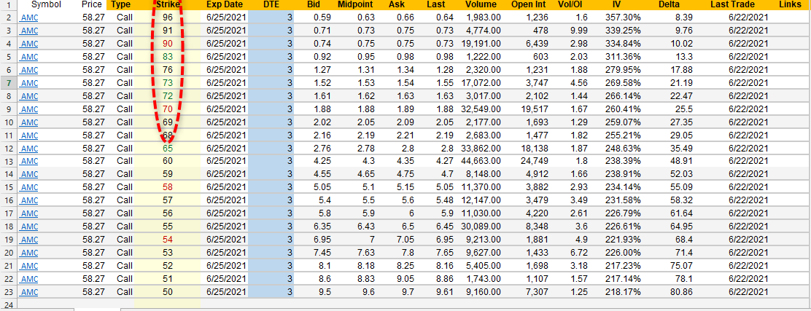
Task: Select the Delta header cell
Action: coord(670,4)
